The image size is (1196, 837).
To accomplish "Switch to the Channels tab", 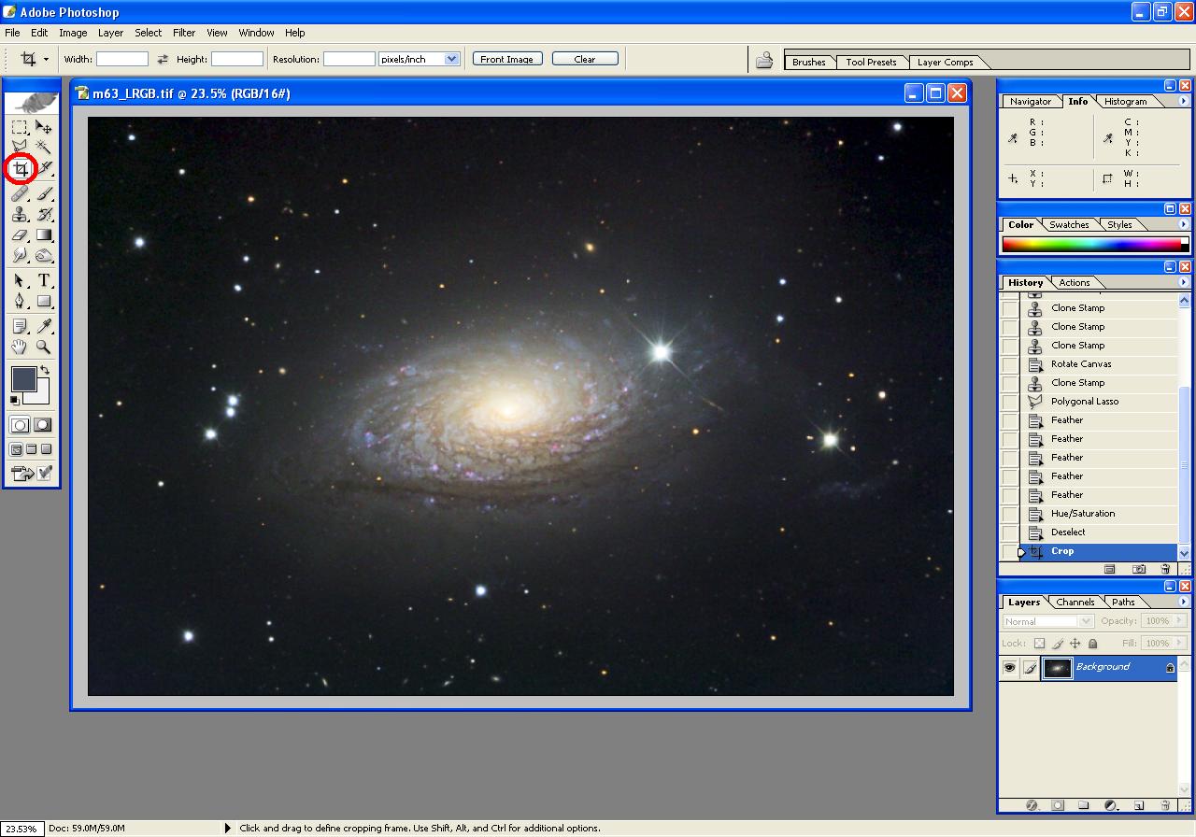I will click(x=1075, y=603).
